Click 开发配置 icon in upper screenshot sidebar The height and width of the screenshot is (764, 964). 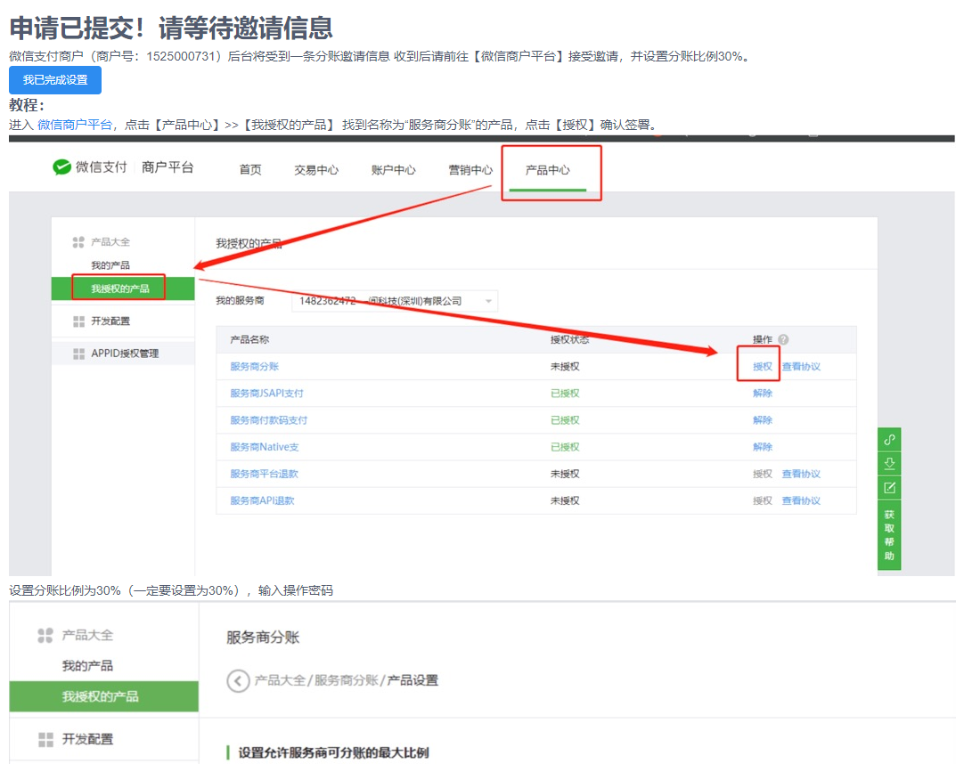(78, 321)
